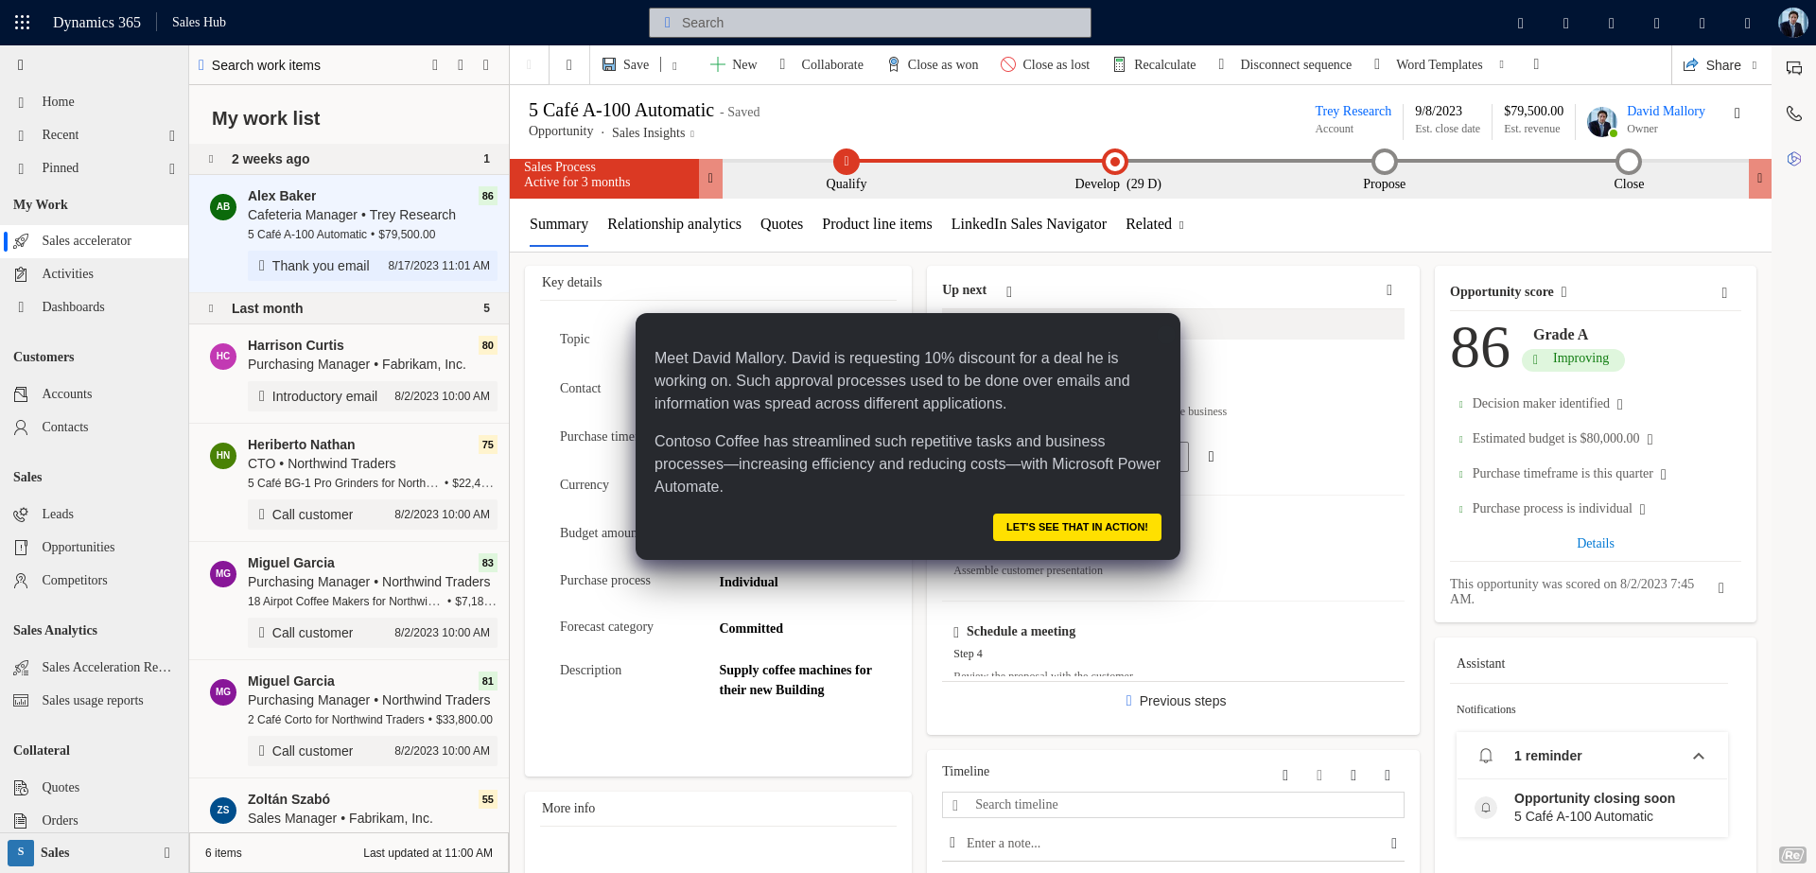Open David Mallory's owner record
1816x873 pixels.
(x=1665, y=111)
